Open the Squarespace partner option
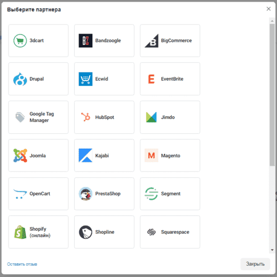This screenshot has height=277, width=277. pyautogui.click(x=170, y=232)
